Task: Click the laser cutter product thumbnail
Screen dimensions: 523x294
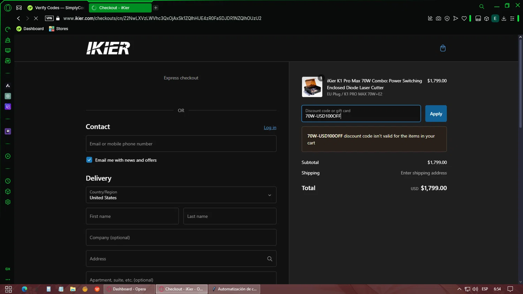Action: 312,87
